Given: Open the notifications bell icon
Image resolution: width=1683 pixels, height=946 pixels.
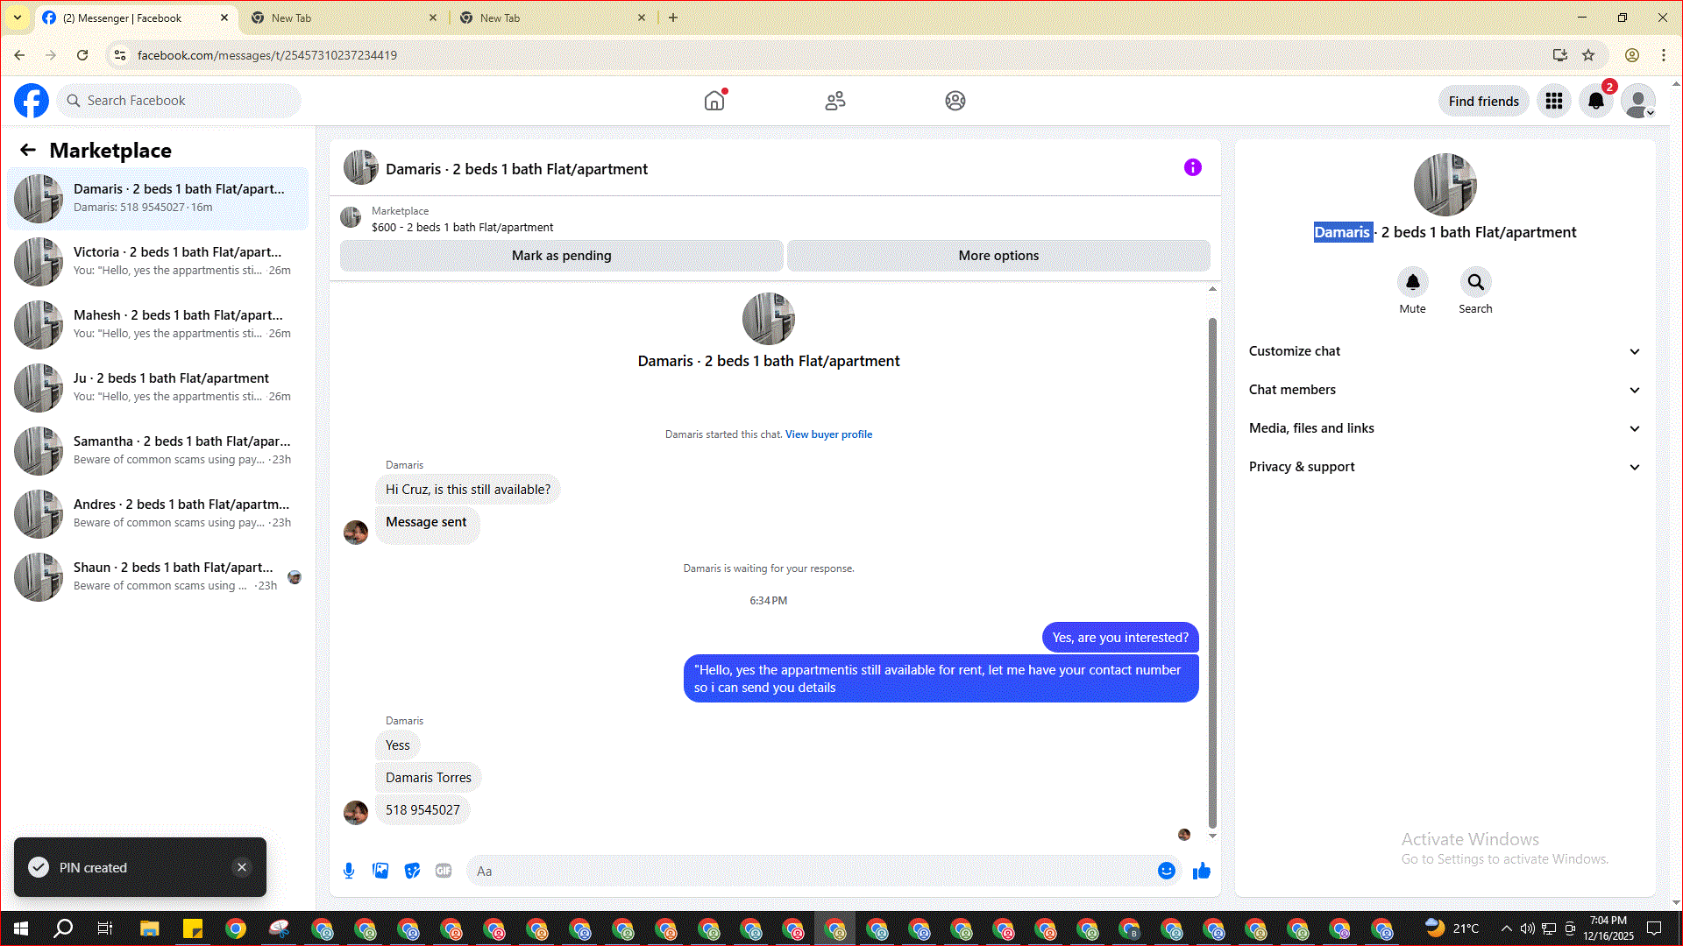Looking at the screenshot, I should point(1596,101).
